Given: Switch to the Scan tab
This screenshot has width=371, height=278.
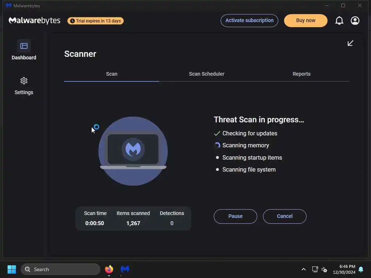Looking at the screenshot, I should point(112,74).
